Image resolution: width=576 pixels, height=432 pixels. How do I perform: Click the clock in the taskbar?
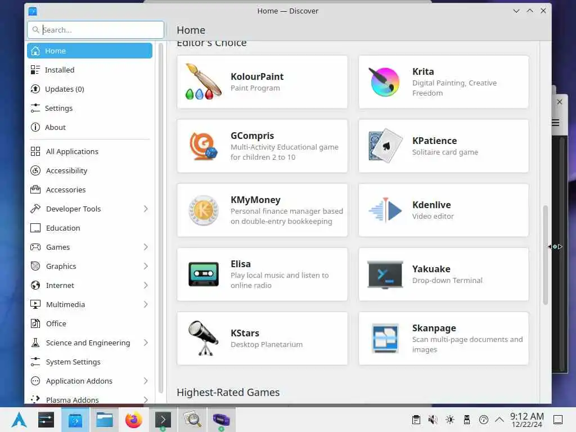[x=526, y=420]
